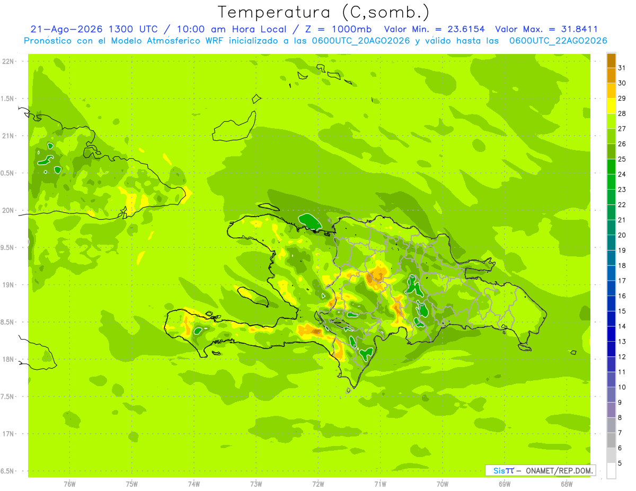Click the Great Inagua island outline north of Haiti
636x491 pixels.
[x=234, y=127]
